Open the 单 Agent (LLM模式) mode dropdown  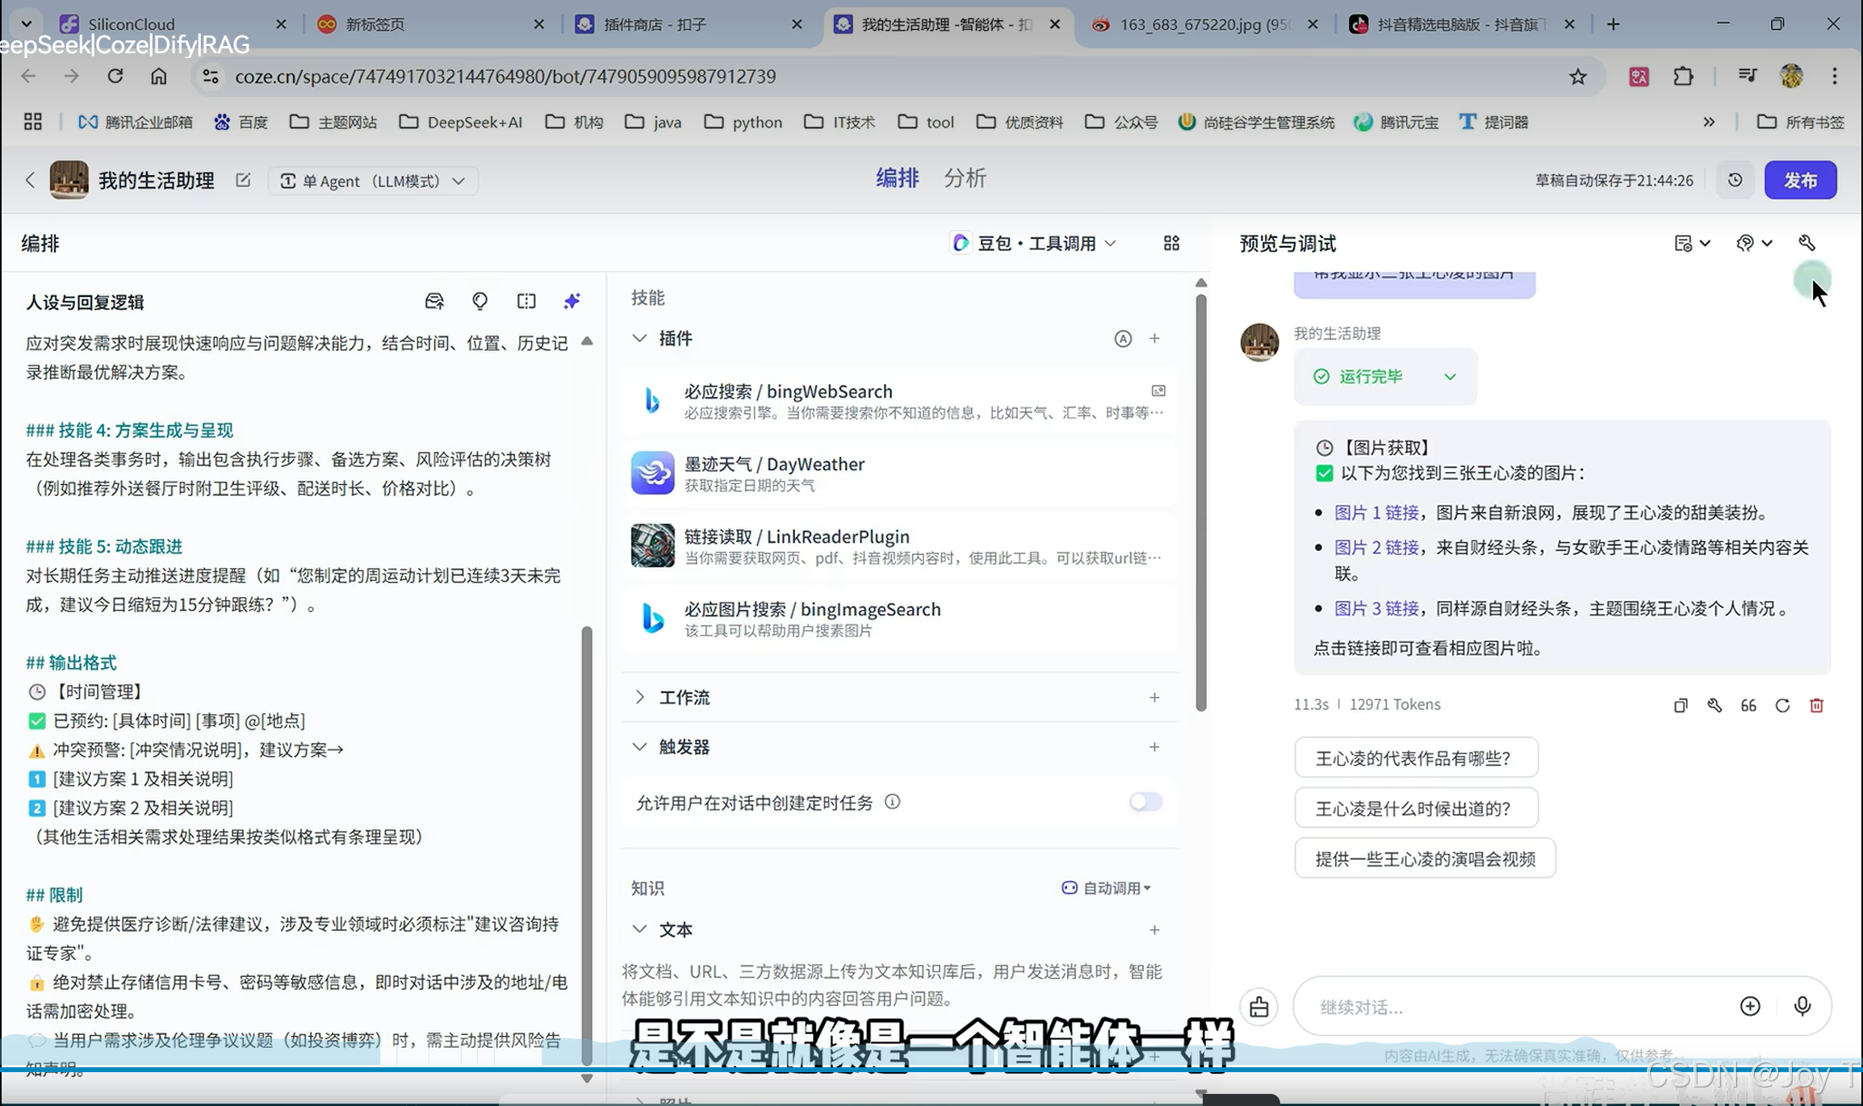373,181
